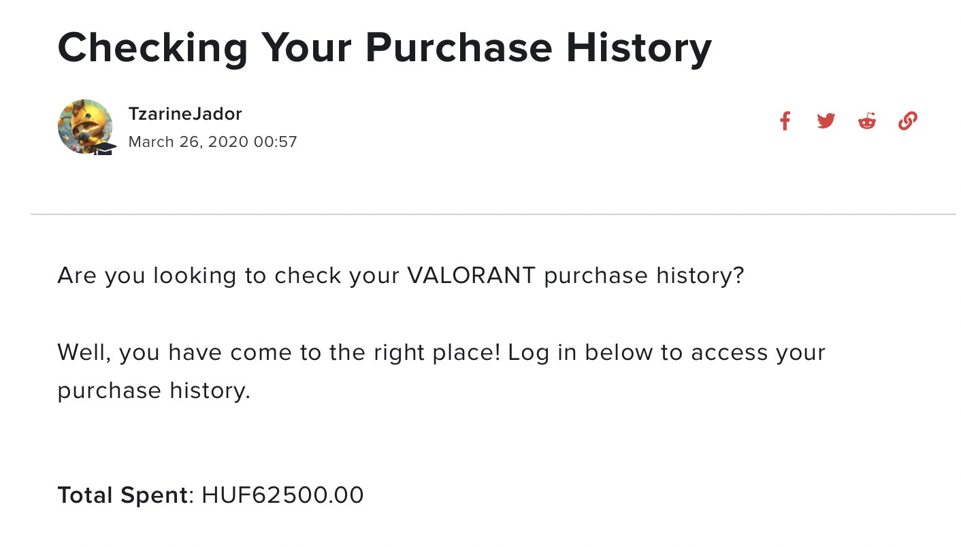Click the '00:57' post time
The height and width of the screenshot is (547, 961).
pyautogui.click(x=275, y=142)
